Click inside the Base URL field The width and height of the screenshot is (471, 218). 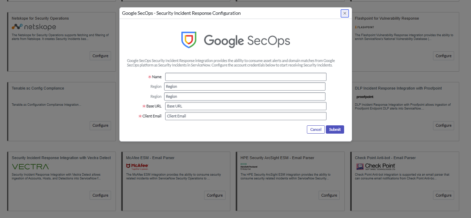[245, 106]
